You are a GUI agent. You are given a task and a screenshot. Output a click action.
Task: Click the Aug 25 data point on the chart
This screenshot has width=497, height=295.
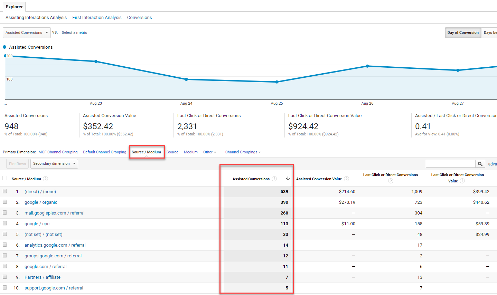(x=277, y=82)
